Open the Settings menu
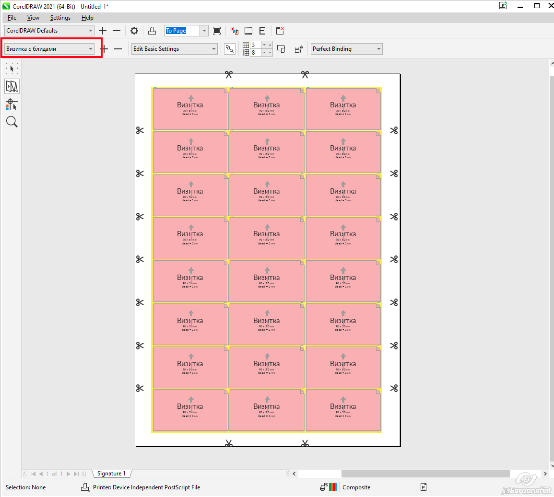The image size is (554, 497). tap(60, 18)
